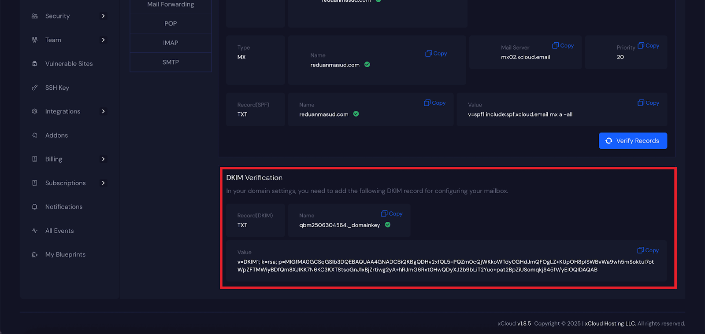Select the POP tab
The height and width of the screenshot is (334, 705).
(x=171, y=24)
